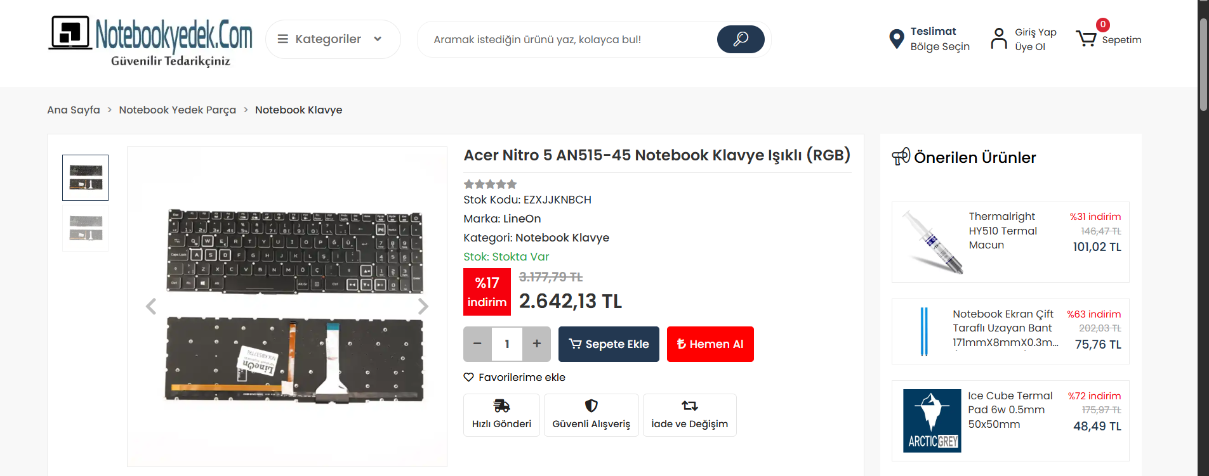Viewport: 1209px width, 476px height.
Task: Open the Notebookyedek.Com logo homepage
Action: coord(150,41)
